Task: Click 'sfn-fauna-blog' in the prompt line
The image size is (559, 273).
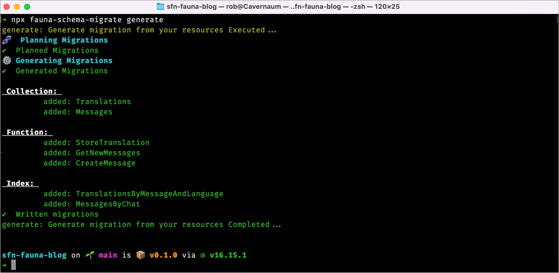Action: click(34, 255)
